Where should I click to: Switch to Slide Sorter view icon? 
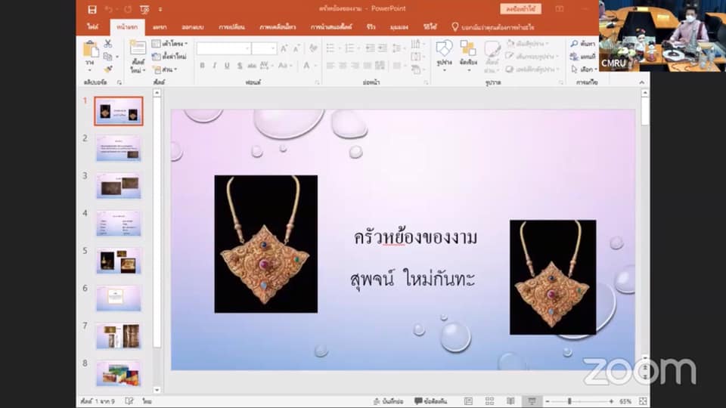coord(490,401)
